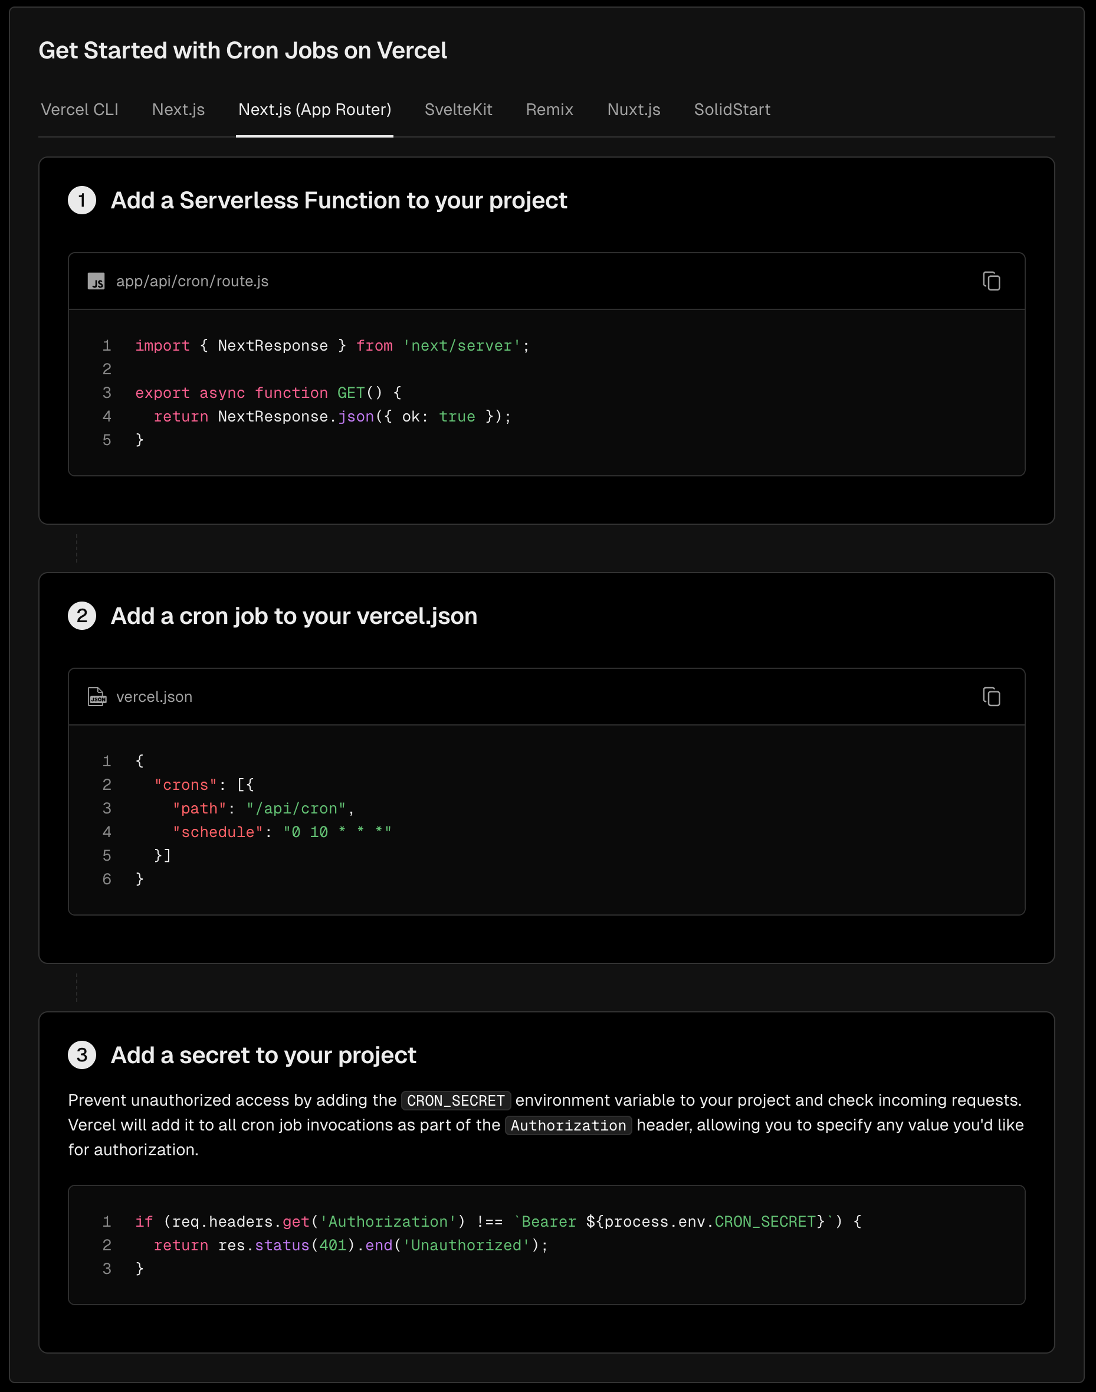Show the SvelteKit instructions tab
This screenshot has width=1096, height=1392.
click(458, 110)
